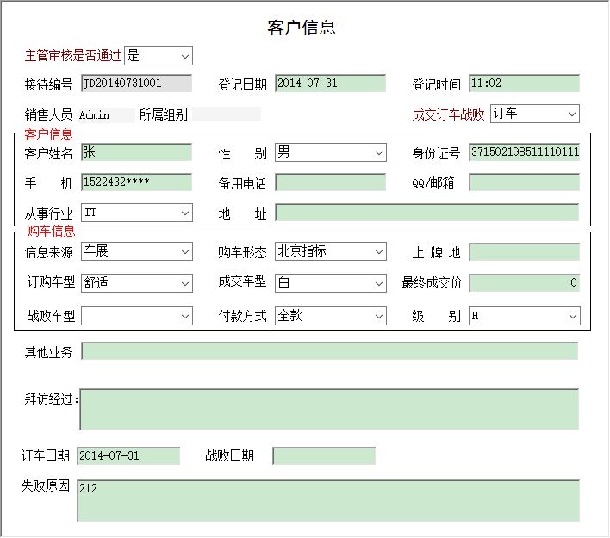Click the 身份证号 input field

(524, 152)
